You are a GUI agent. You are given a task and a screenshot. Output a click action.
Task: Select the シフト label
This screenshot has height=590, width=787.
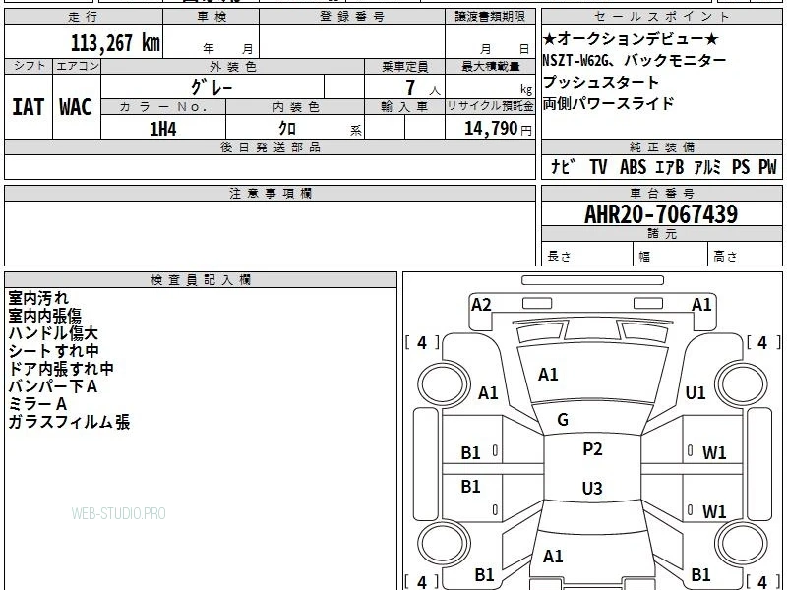point(30,66)
